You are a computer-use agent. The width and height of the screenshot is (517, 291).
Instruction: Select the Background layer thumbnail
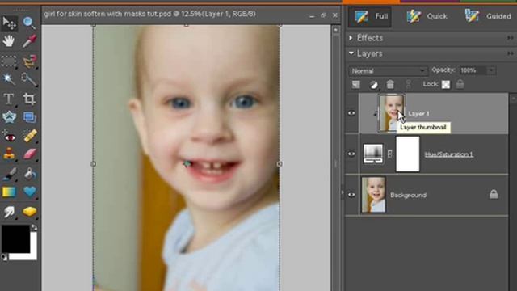373,195
